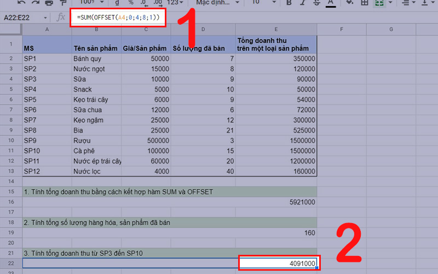
Task: Click the Sữa chua cell
Action: [96, 110]
